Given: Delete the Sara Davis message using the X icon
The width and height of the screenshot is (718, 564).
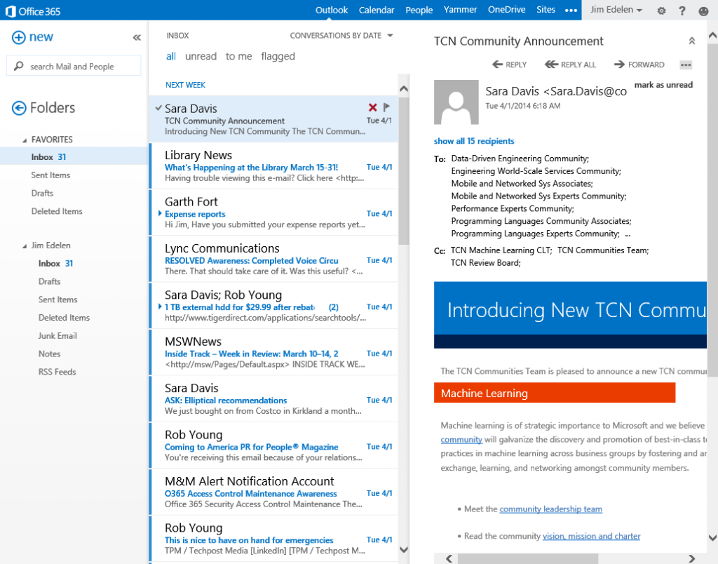Looking at the screenshot, I should [x=372, y=107].
